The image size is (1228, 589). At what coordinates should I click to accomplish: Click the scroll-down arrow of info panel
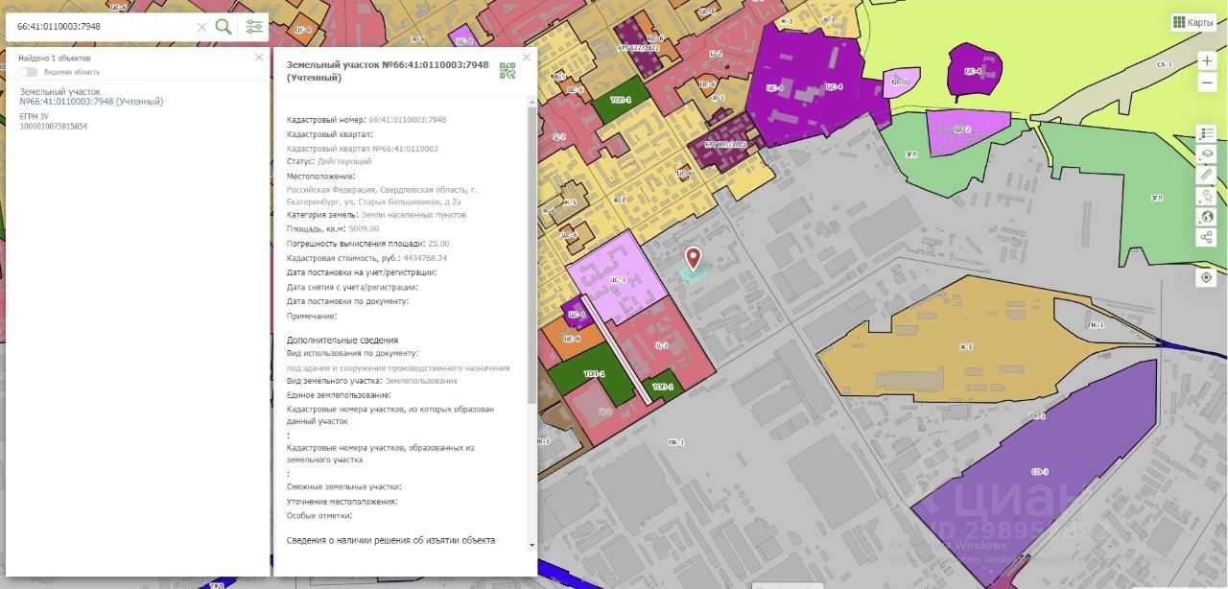tap(532, 545)
